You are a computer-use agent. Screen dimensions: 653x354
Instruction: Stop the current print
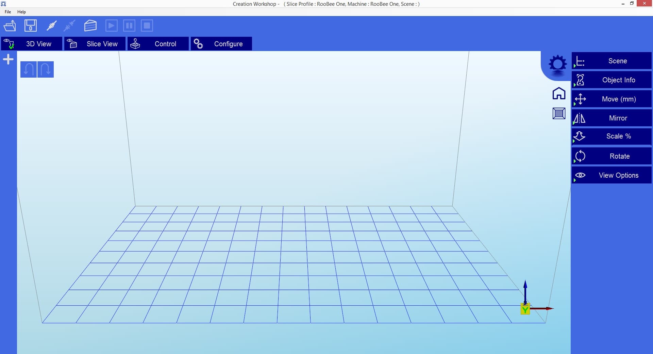coord(147,26)
